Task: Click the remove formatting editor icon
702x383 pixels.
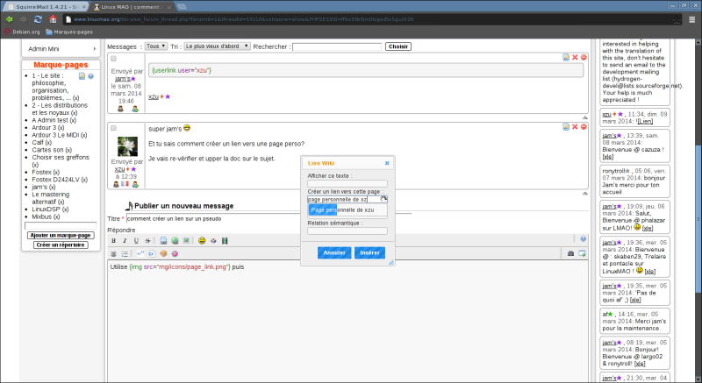Action: point(175,254)
